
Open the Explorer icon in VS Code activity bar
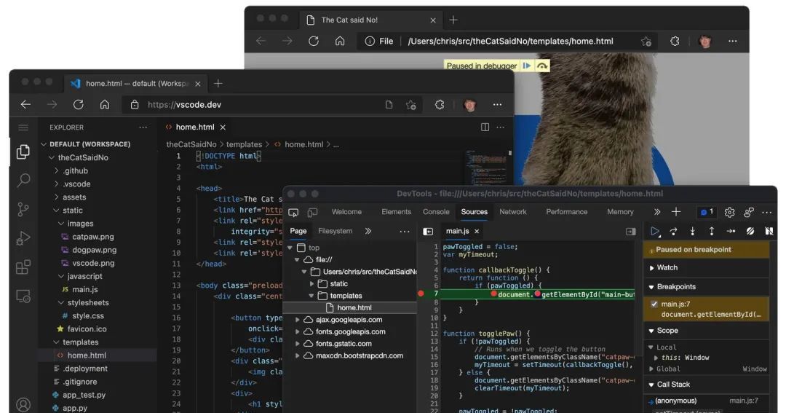[x=23, y=152]
